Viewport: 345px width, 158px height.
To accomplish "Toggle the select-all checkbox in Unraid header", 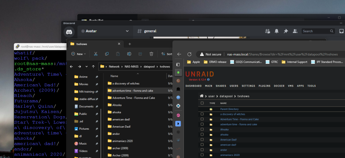I will click(x=202, y=103).
